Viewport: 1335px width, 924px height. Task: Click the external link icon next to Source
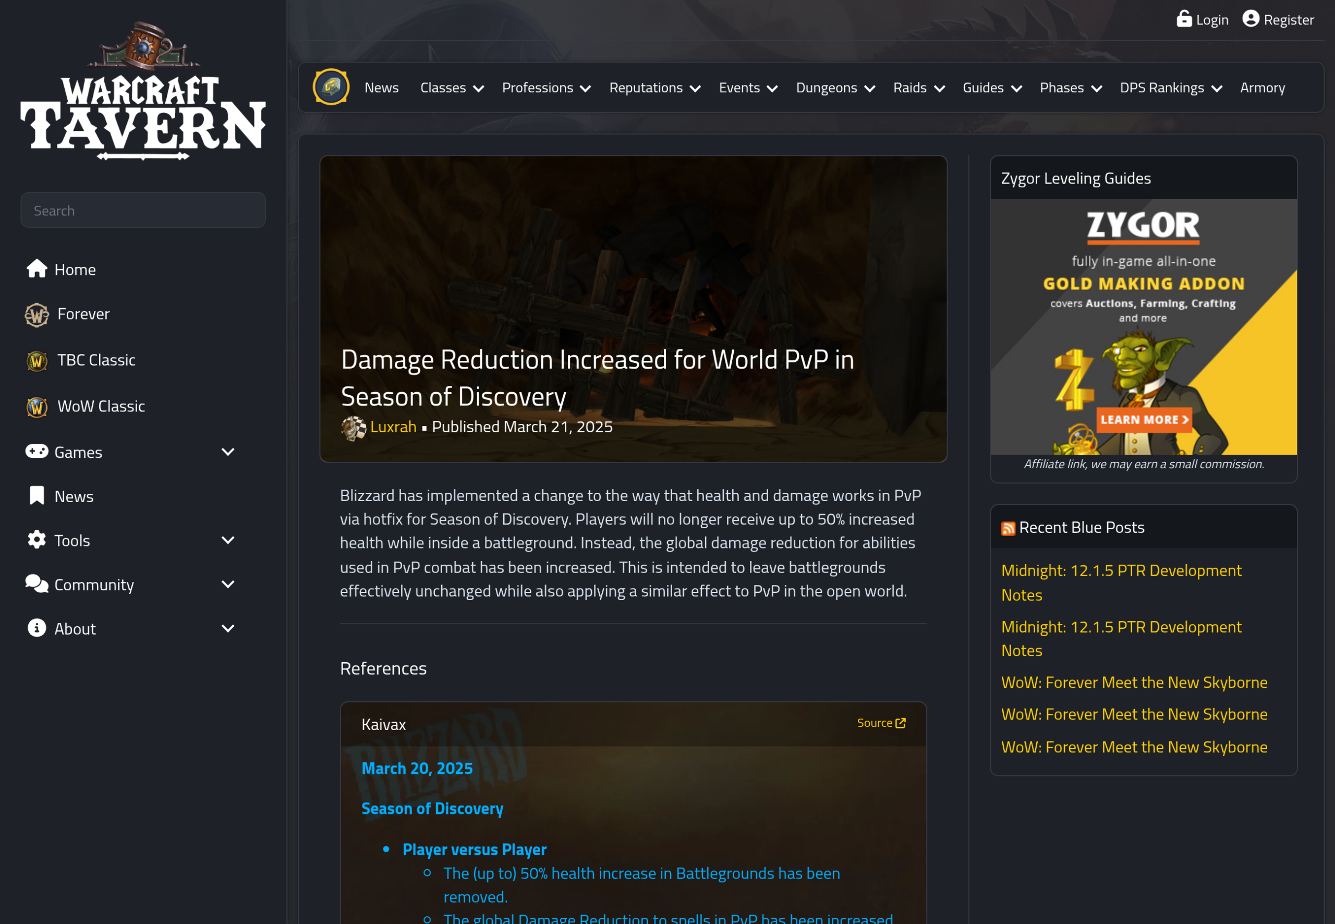[x=900, y=723]
